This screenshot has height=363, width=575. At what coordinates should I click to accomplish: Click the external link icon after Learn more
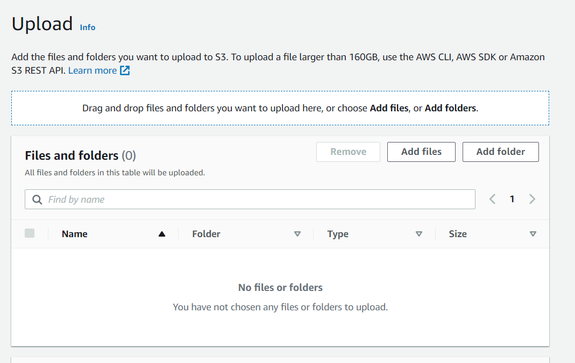click(125, 70)
